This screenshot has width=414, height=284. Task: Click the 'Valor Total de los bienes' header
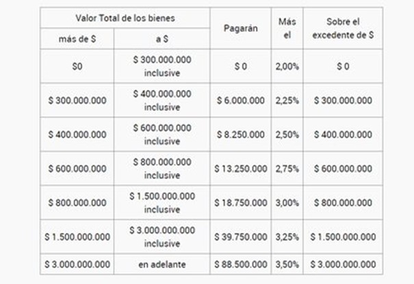pos(125,18)
